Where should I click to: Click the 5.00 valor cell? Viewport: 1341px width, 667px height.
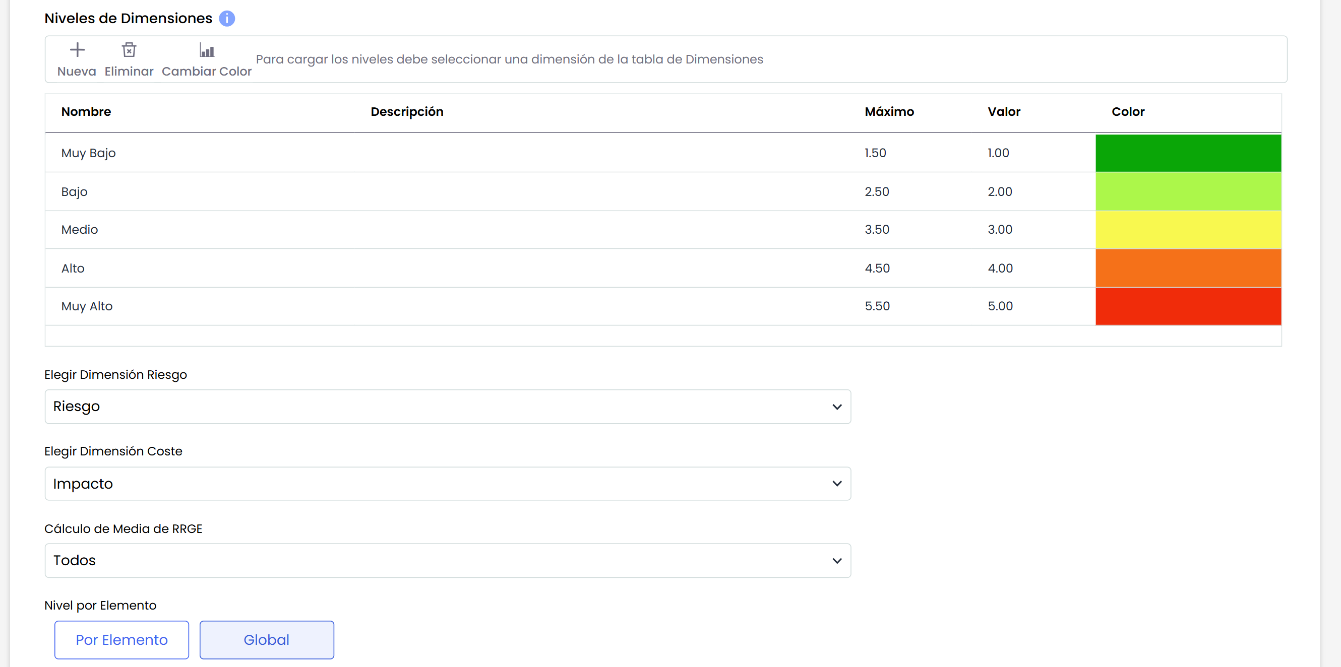coord(1001,306)
